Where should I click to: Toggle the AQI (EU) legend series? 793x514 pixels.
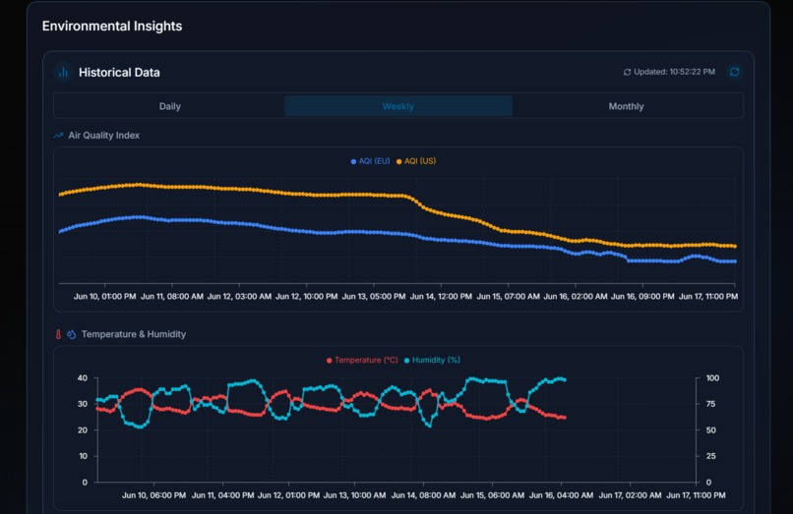pos(370,161)
